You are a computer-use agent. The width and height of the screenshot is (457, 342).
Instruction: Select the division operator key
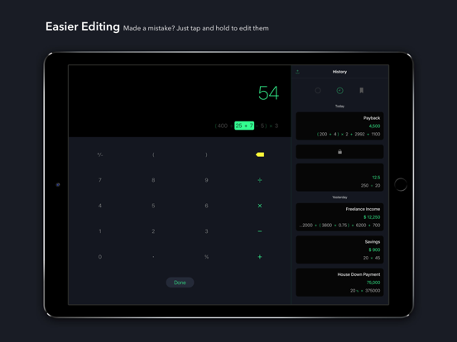[x=260, y=180]
